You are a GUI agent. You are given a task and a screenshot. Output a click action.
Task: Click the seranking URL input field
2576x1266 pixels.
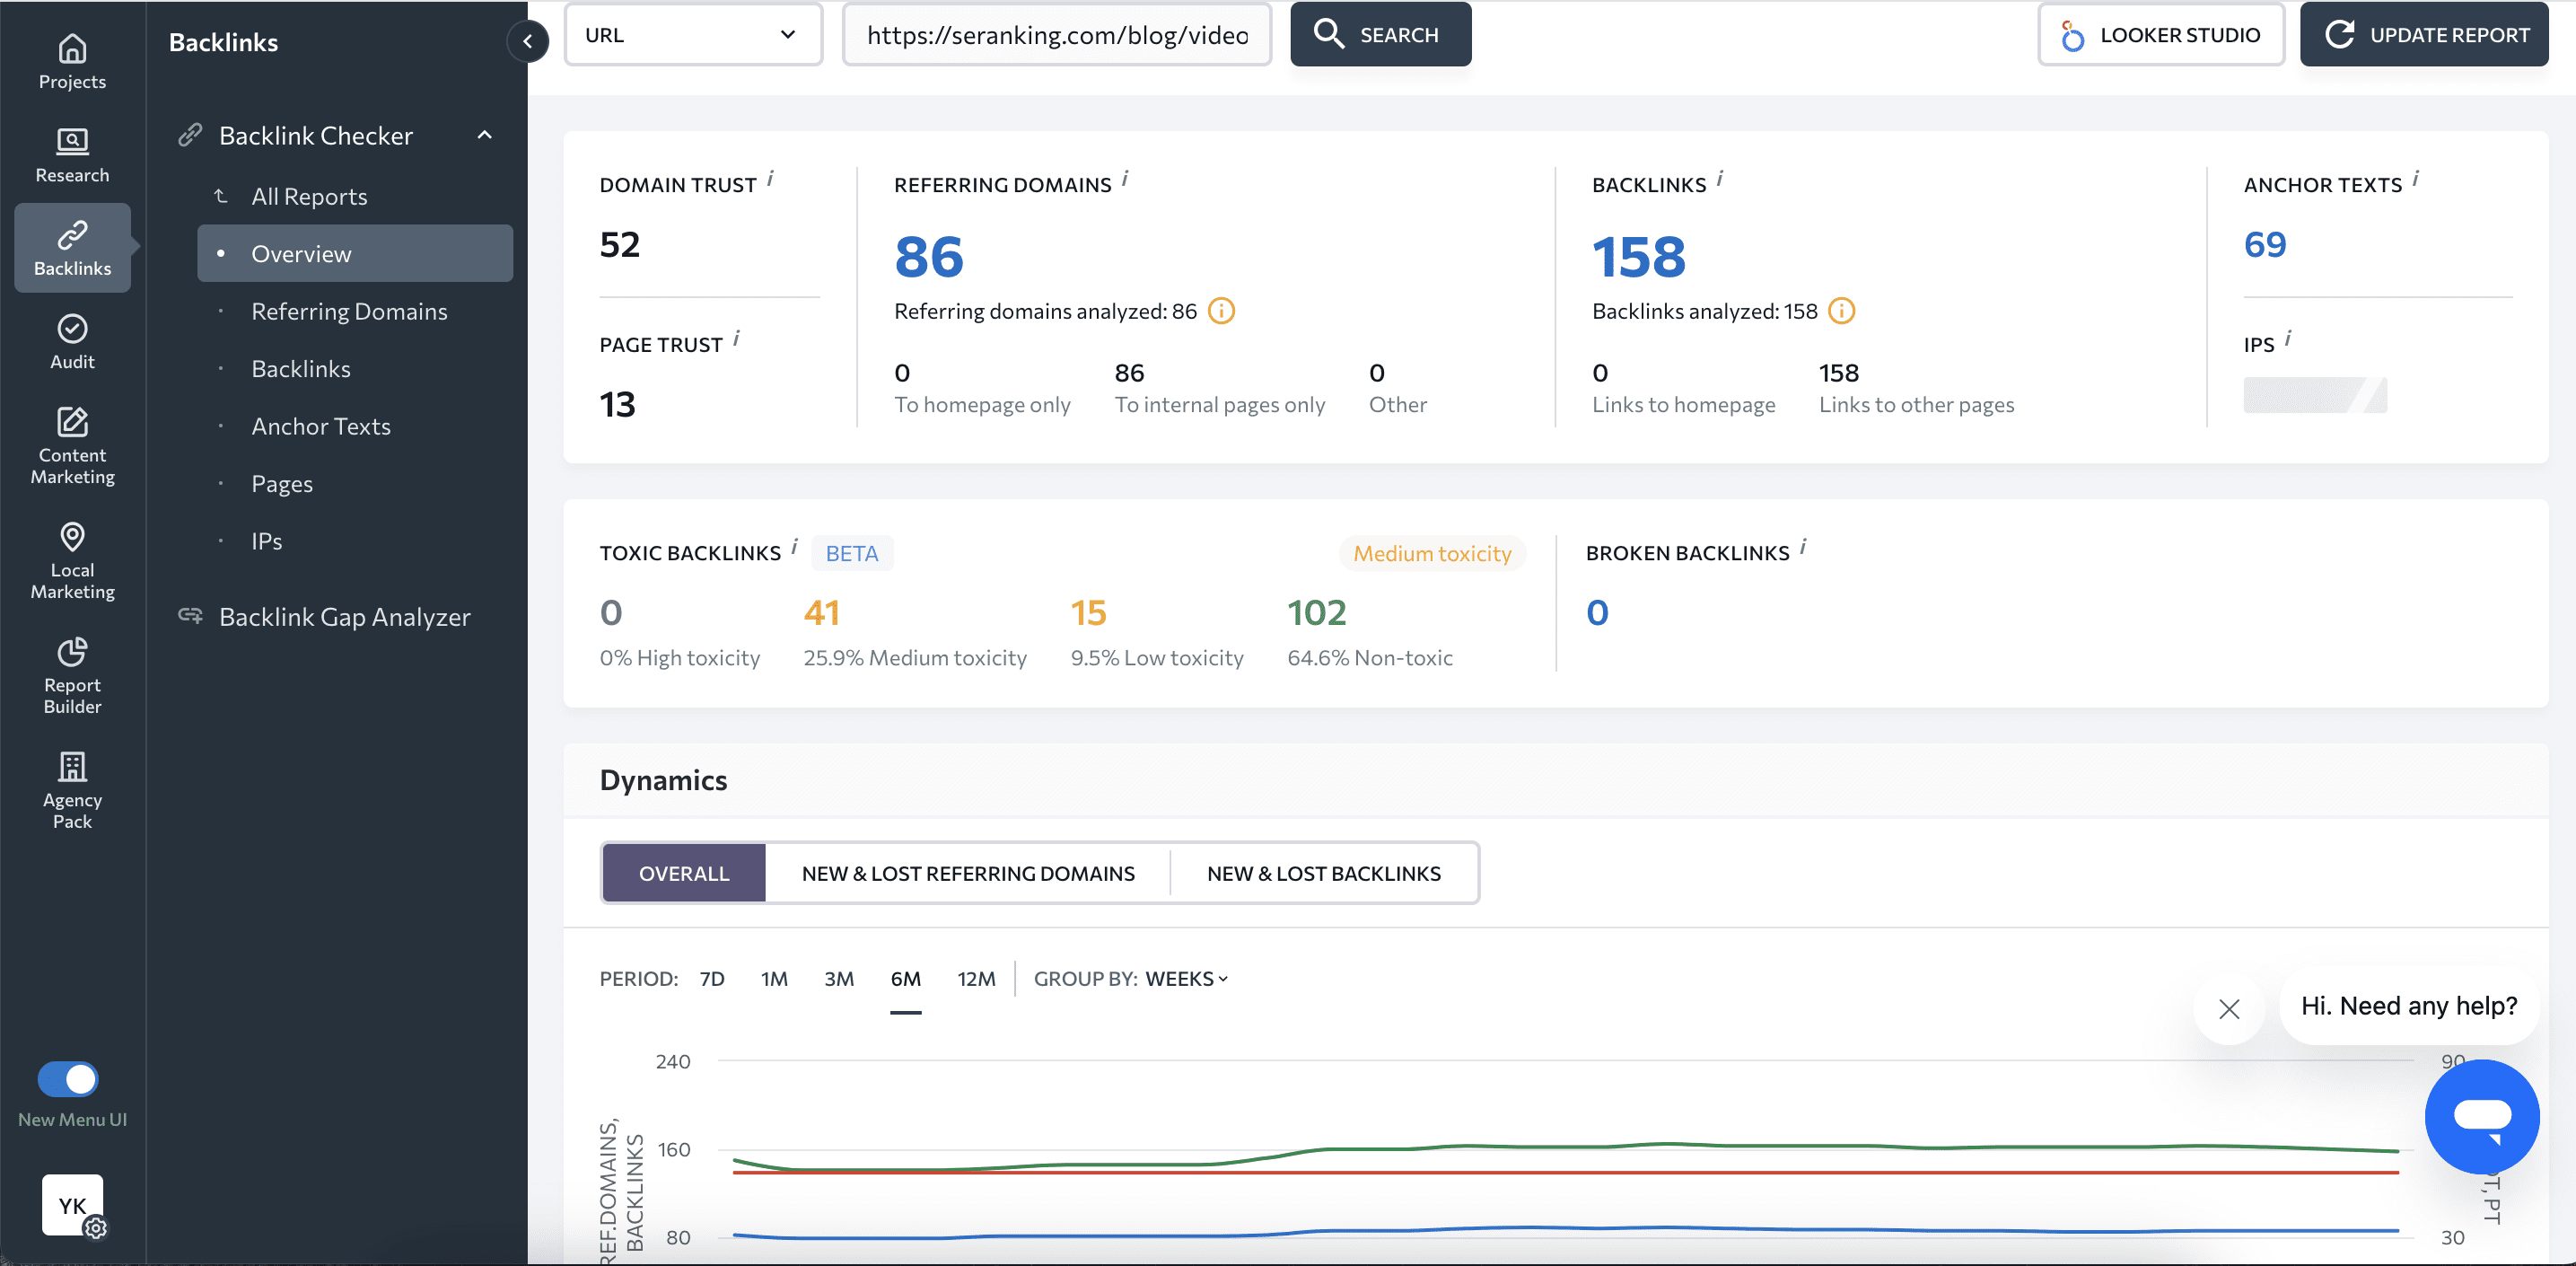(1057, 35)
